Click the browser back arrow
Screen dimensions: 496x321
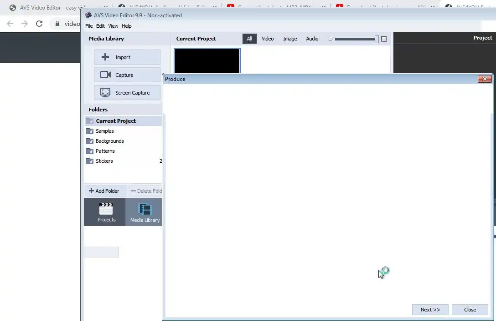[10, 24]
